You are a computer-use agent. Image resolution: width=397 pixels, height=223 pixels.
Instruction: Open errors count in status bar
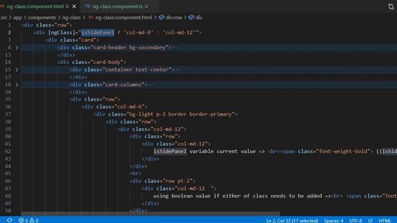tap(24, 221)
